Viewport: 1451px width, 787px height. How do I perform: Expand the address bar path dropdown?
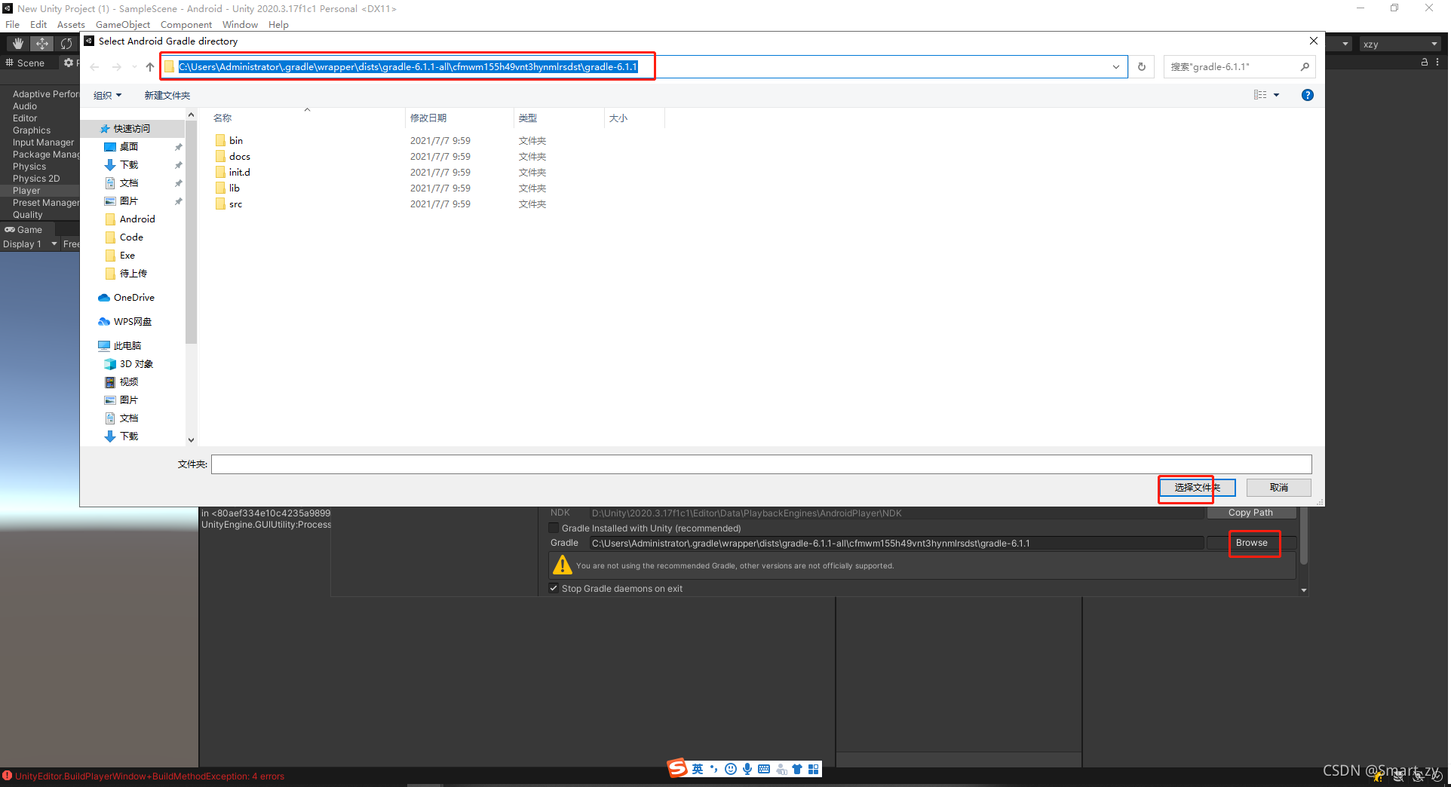coord(1115,67)
